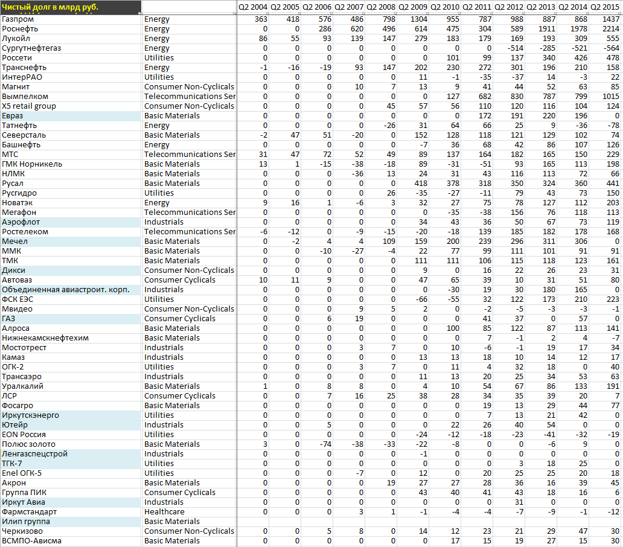The height and width of the screenshot is (547, 623).
Task: Click the Q2 2015 column header
Action: pyautogui.click(x=605, y=7)
